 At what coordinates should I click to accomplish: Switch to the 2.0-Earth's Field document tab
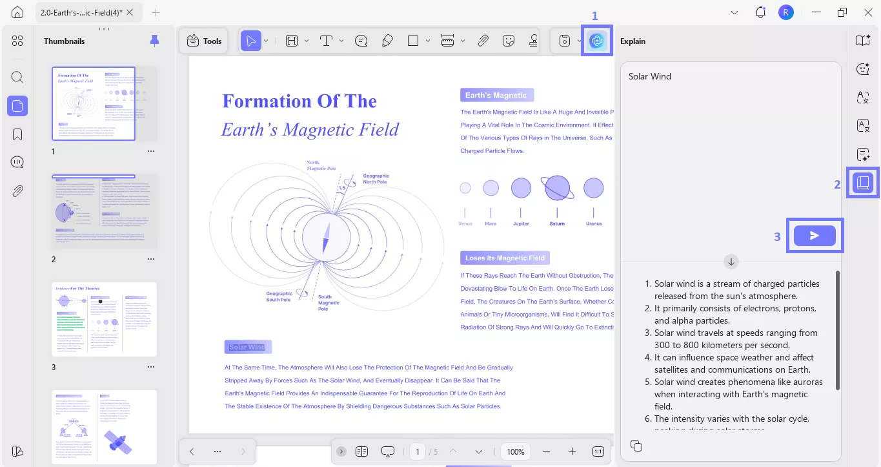click(x=81, y=12)
